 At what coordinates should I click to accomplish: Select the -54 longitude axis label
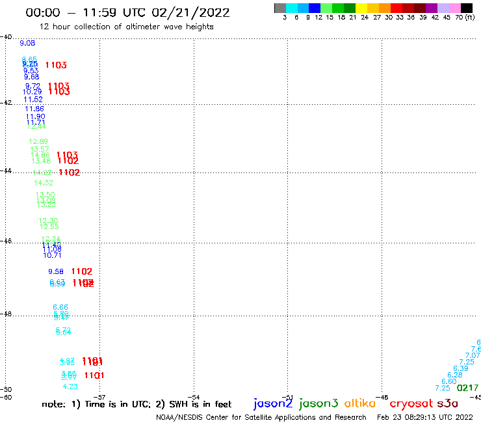194,397
